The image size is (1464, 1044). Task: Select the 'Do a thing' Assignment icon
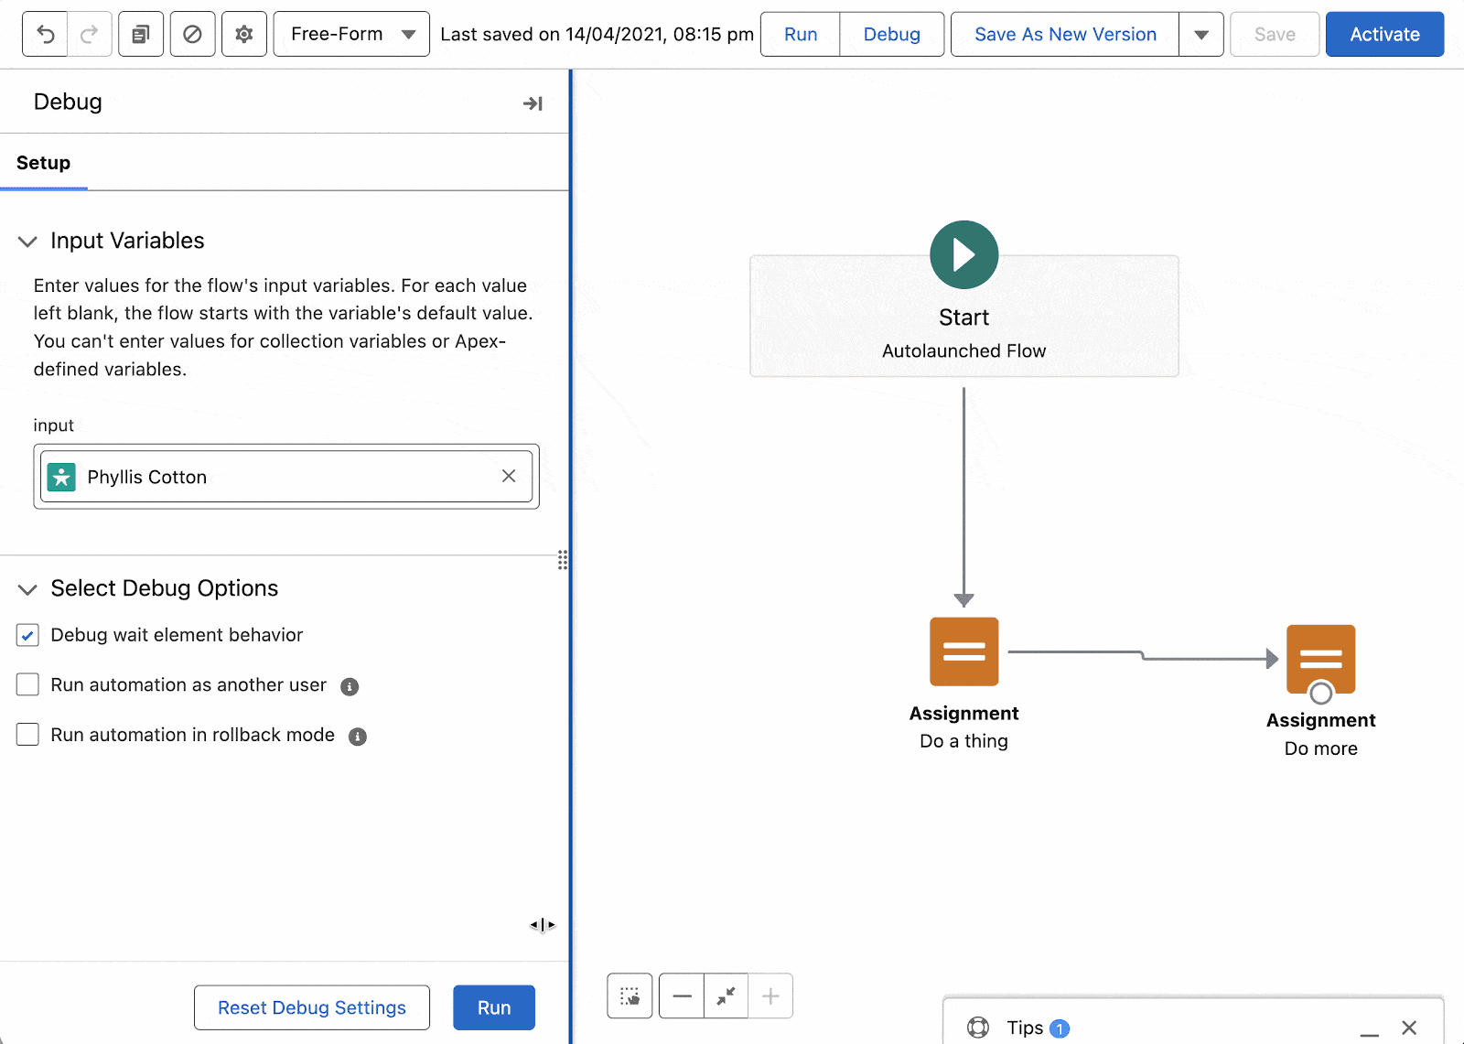pos(963,651)
